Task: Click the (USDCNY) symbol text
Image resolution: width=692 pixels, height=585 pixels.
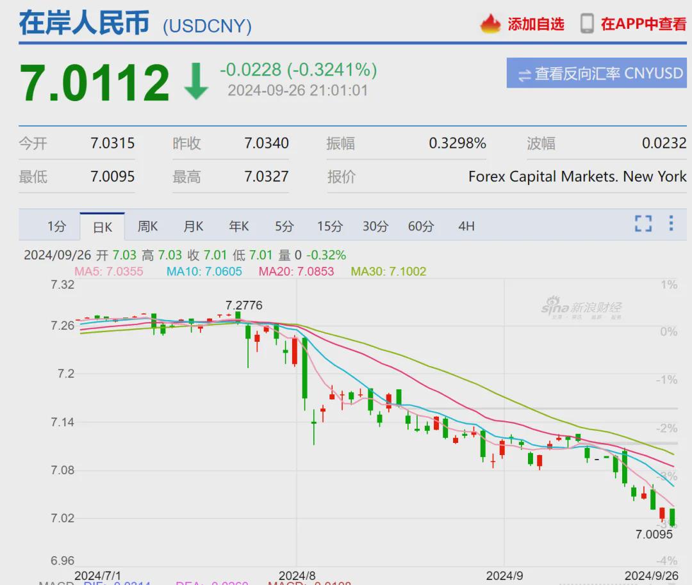Action: point(207,26)
